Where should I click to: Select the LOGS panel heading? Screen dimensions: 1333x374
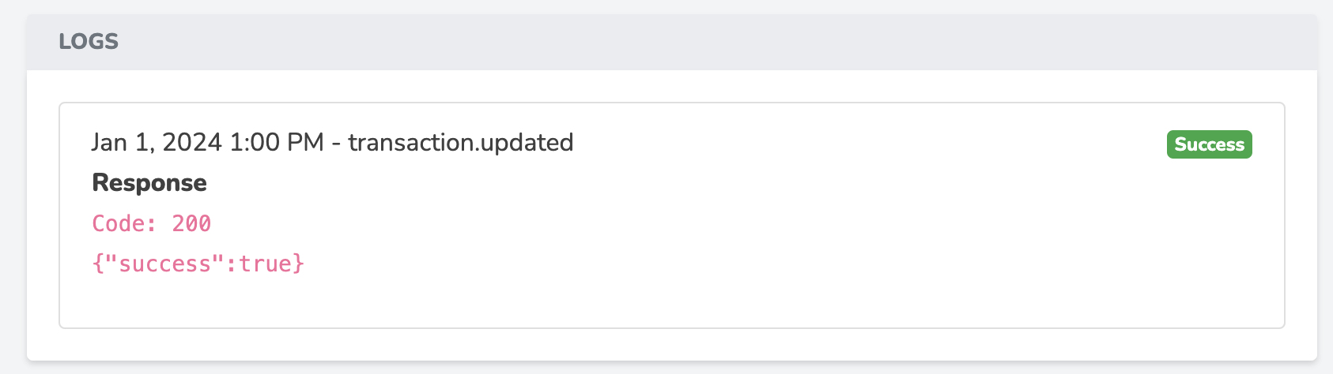(89, 42)
